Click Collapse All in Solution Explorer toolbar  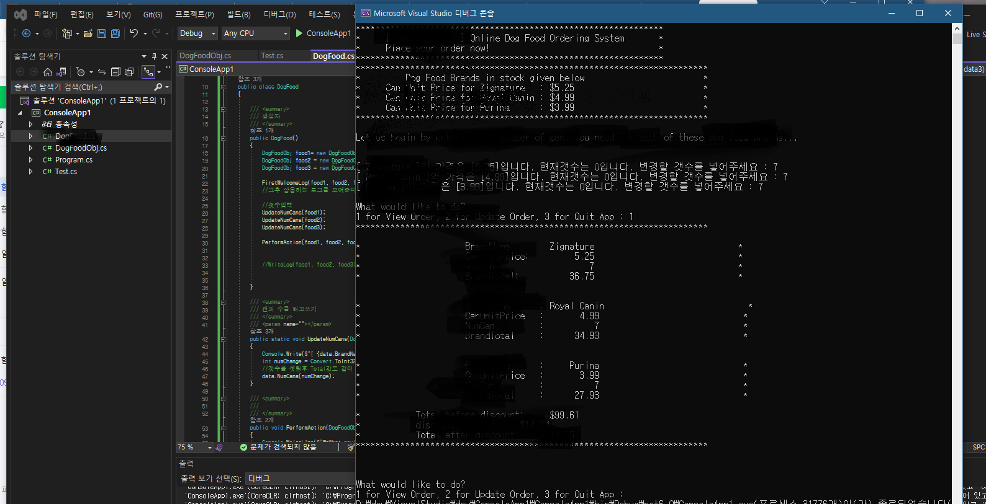pos(115,72)
